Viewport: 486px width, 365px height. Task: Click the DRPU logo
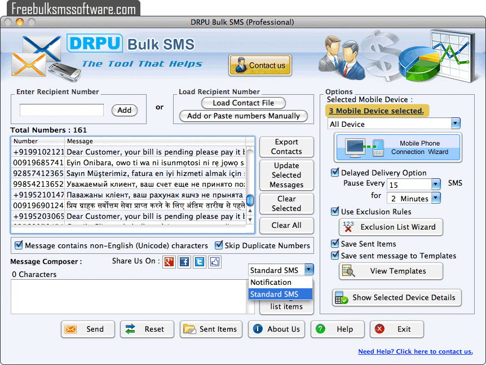95,43
